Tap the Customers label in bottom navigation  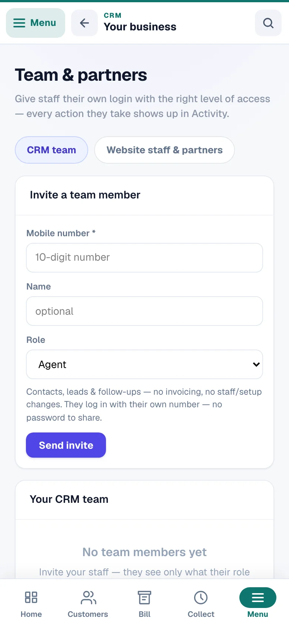click(x=88, y=614)
